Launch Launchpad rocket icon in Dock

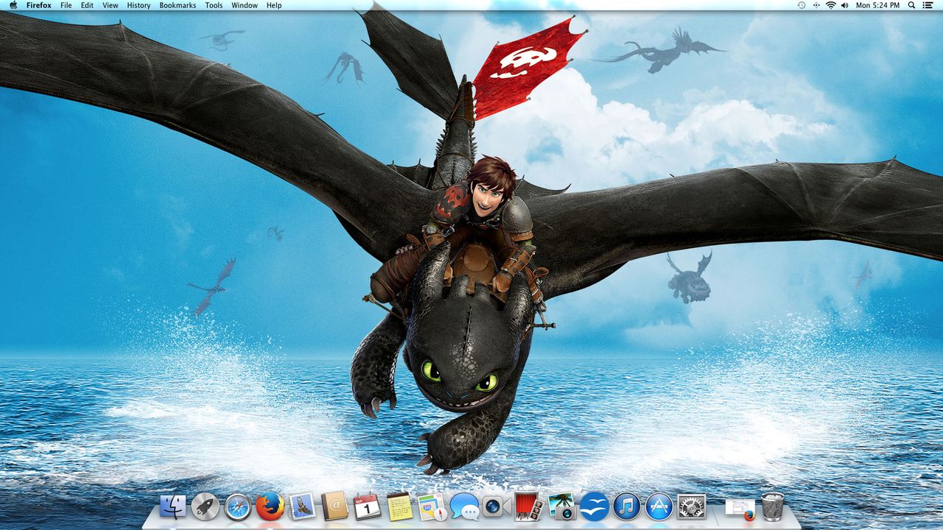tap(205, 506)
